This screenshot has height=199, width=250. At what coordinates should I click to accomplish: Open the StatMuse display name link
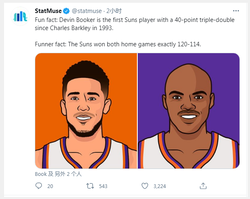click(49, 10)
